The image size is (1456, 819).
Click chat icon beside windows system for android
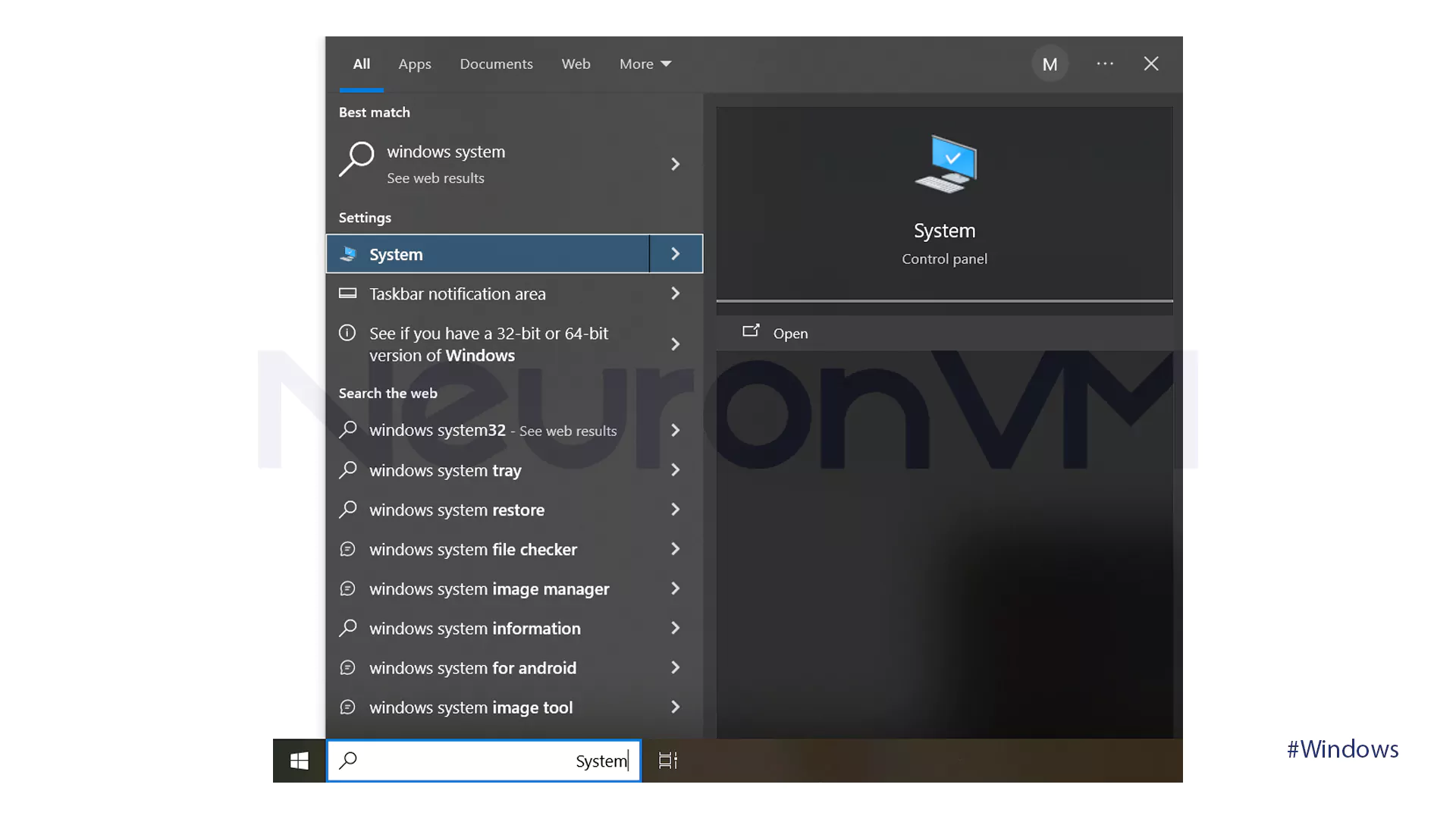pos(347,667)
